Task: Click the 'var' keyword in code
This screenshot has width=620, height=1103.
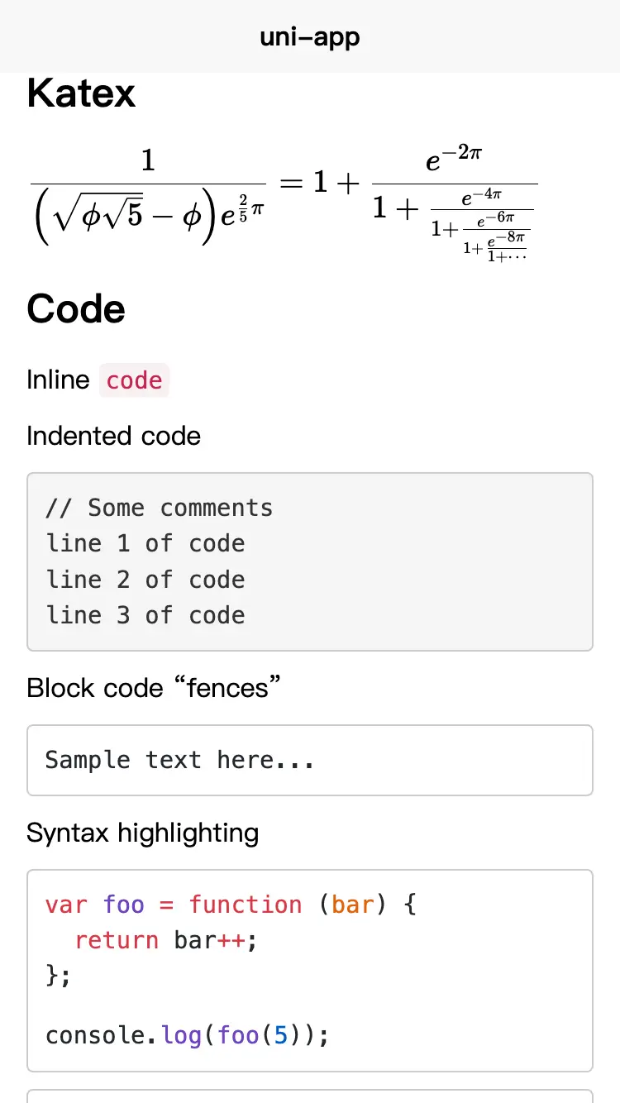Action: [x=66, y=905]
